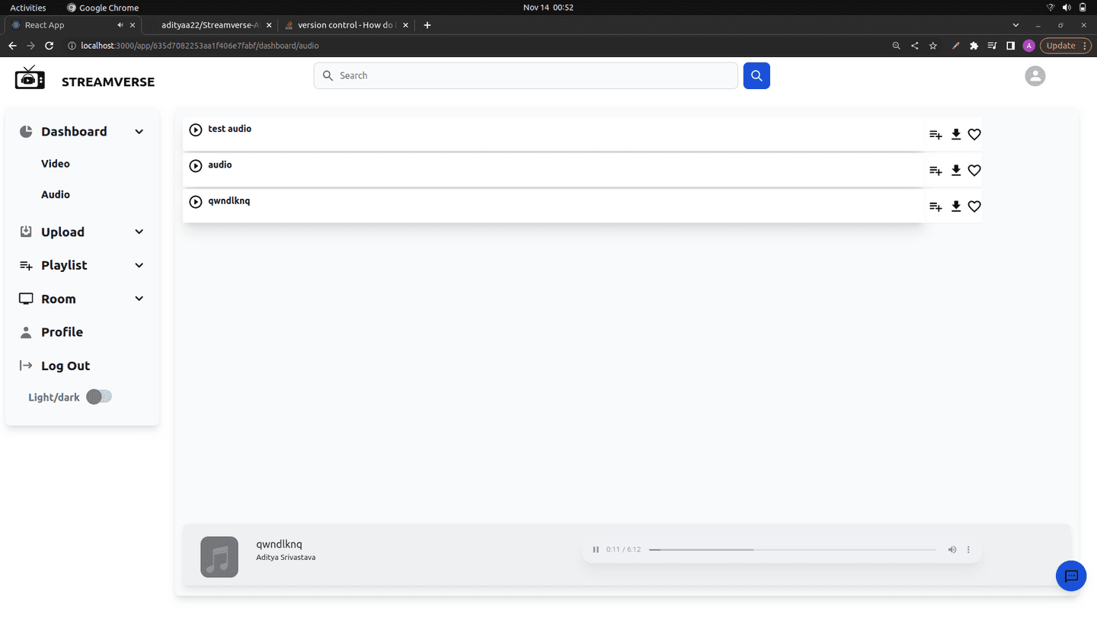The height and width of the screenshot is (617, 1097).
Task: Focus the Search input field
Action: pyautogui.click(x=526, y=75)
